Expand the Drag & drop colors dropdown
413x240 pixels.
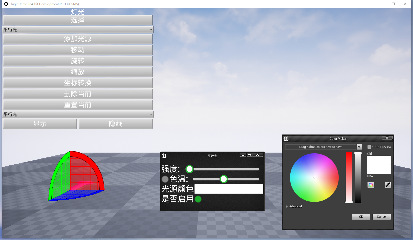(x=359, y=147)
